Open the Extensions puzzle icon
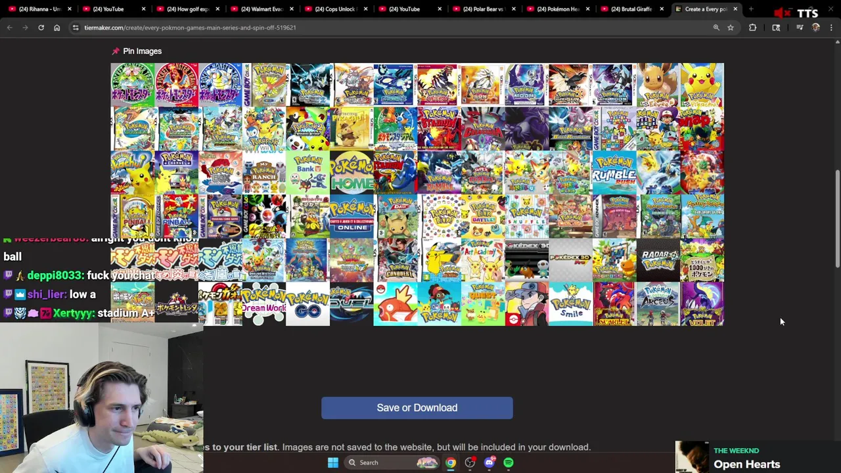 point(752,28)
